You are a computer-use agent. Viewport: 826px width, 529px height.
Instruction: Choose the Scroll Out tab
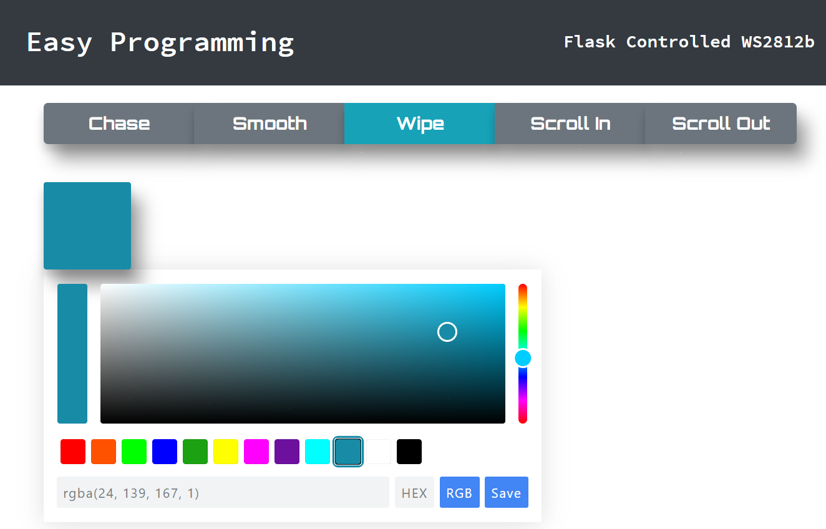tap(721, 124)
